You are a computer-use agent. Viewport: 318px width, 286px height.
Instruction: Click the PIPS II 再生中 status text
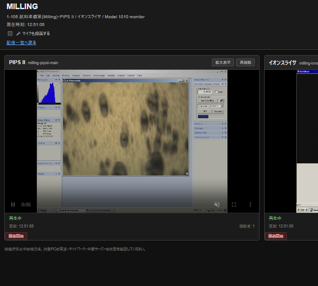[15, 218]
